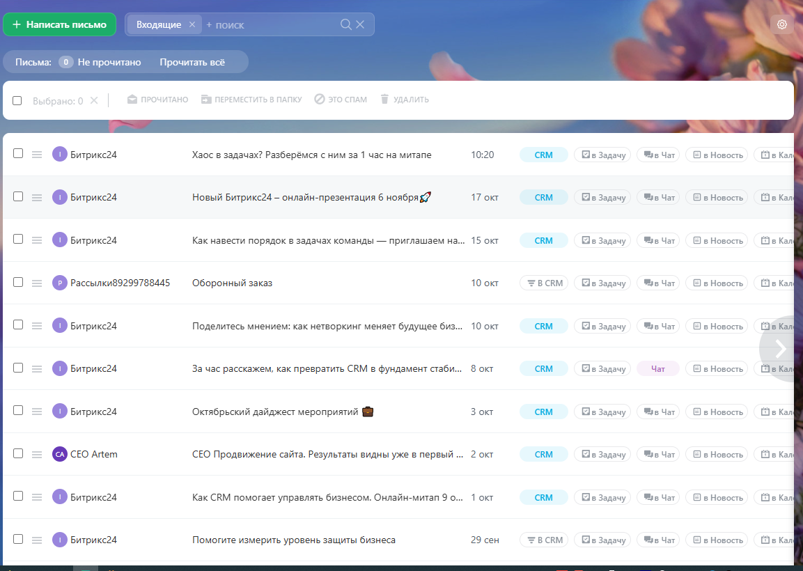Click в Чат for the 15 окт message
Screen dimensions: 803x571
click(658, 240)
